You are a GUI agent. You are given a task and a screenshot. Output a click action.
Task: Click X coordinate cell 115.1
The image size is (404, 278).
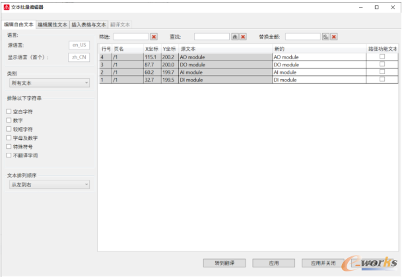pyautogui.click(x=152, y=57)
